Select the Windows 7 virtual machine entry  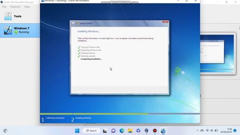(x=20, y=30)
